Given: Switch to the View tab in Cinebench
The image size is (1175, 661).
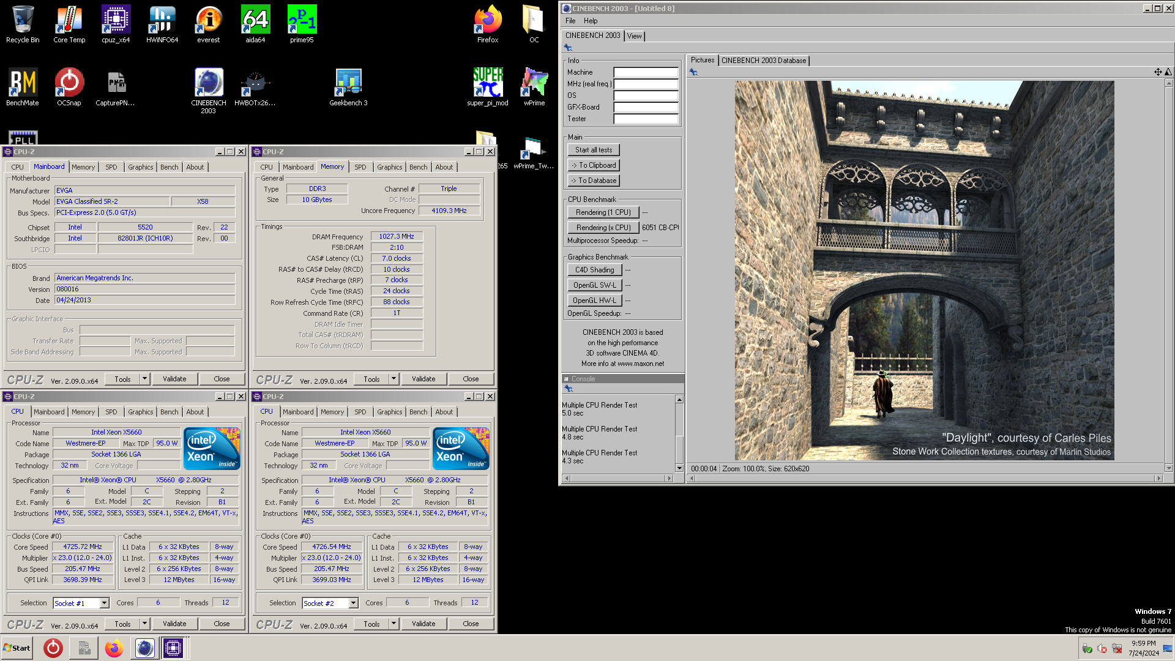Looking at the screenshot, I should point(635,36).
